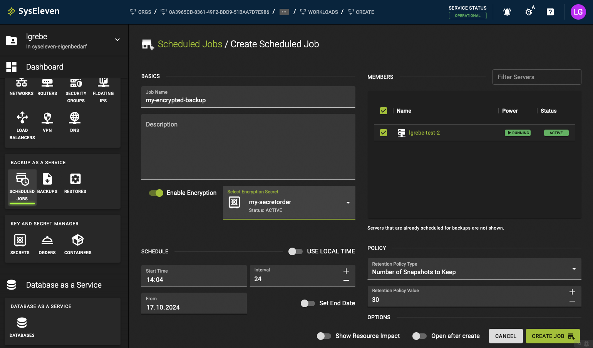Toggle Show Resource Impact switch

[324, 336]
